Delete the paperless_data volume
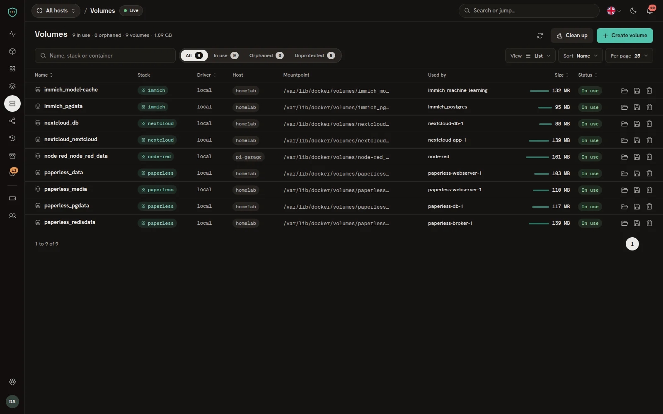Image resolution: width=663 pixels, height=414 pixels. (x=649, y=173)
